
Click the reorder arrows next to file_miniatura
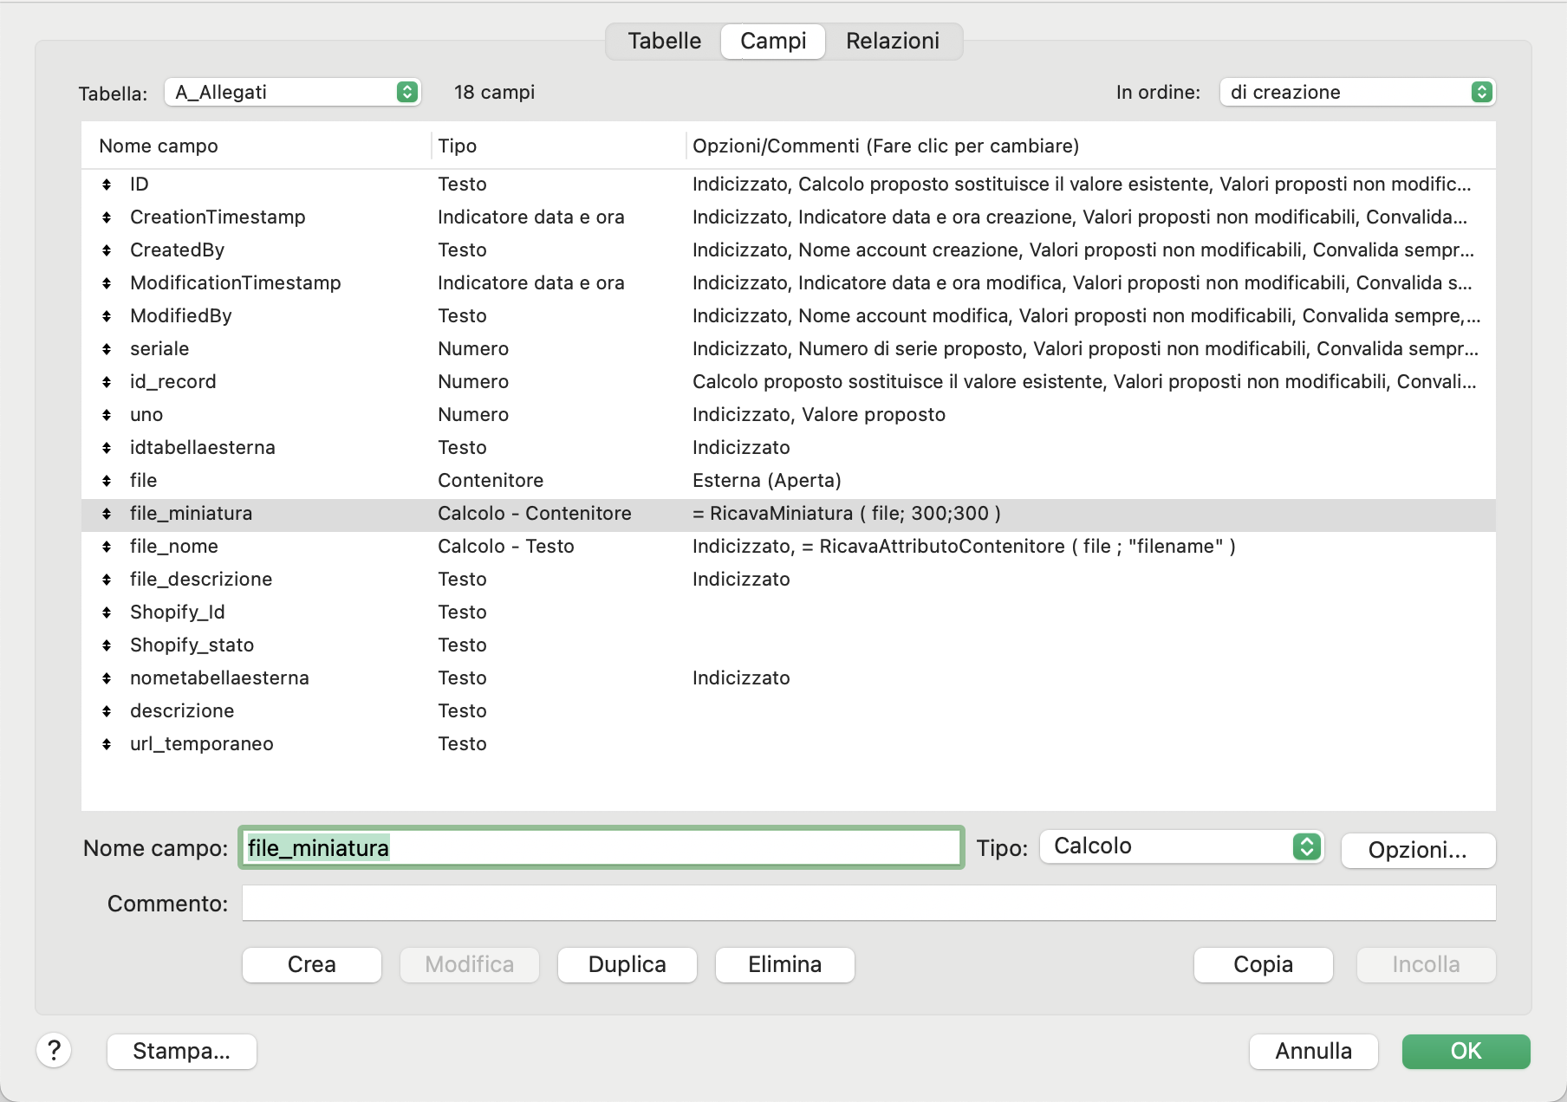107,513
